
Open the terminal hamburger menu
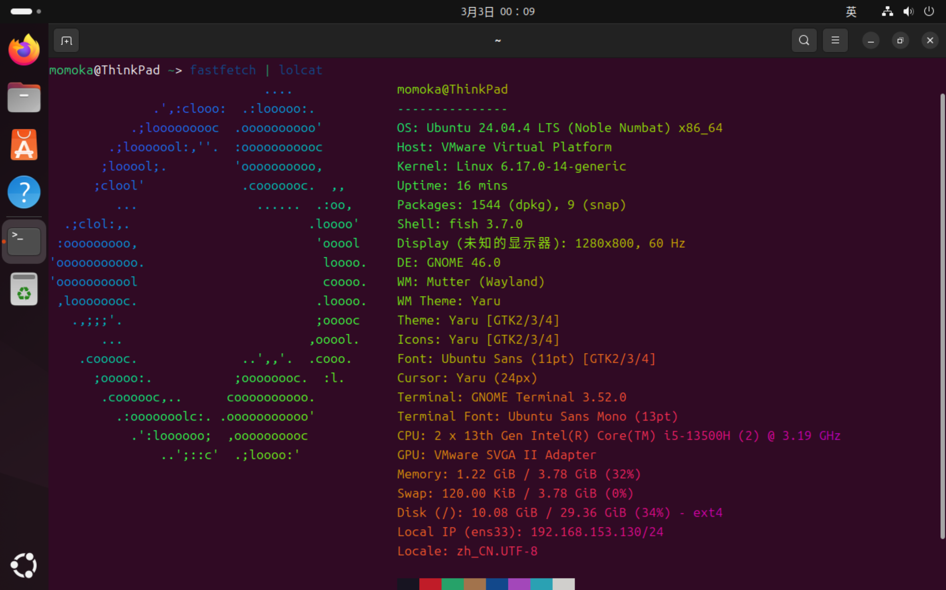[x=835, y=41]
